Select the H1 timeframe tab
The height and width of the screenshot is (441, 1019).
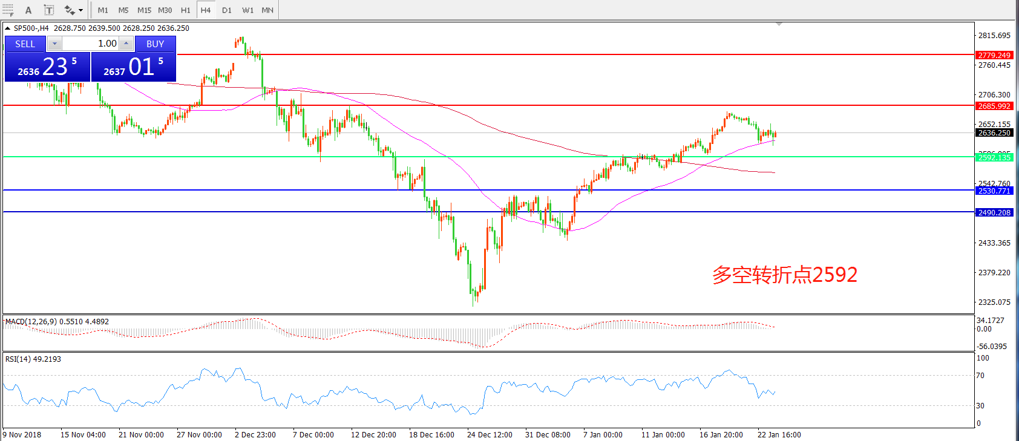click(185, 10)
